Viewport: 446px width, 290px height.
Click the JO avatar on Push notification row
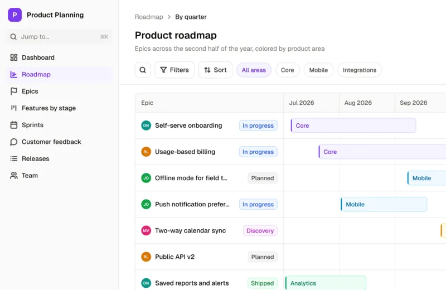146,204
